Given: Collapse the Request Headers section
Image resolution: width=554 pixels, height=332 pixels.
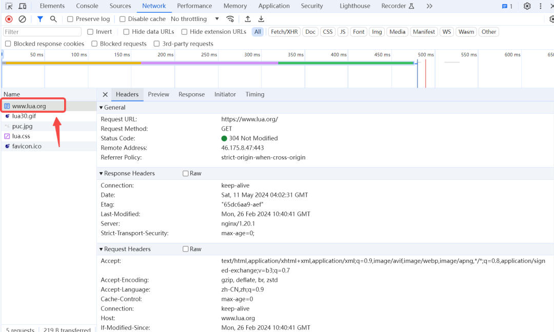Looking at the screenshot, I should (101, 249).
